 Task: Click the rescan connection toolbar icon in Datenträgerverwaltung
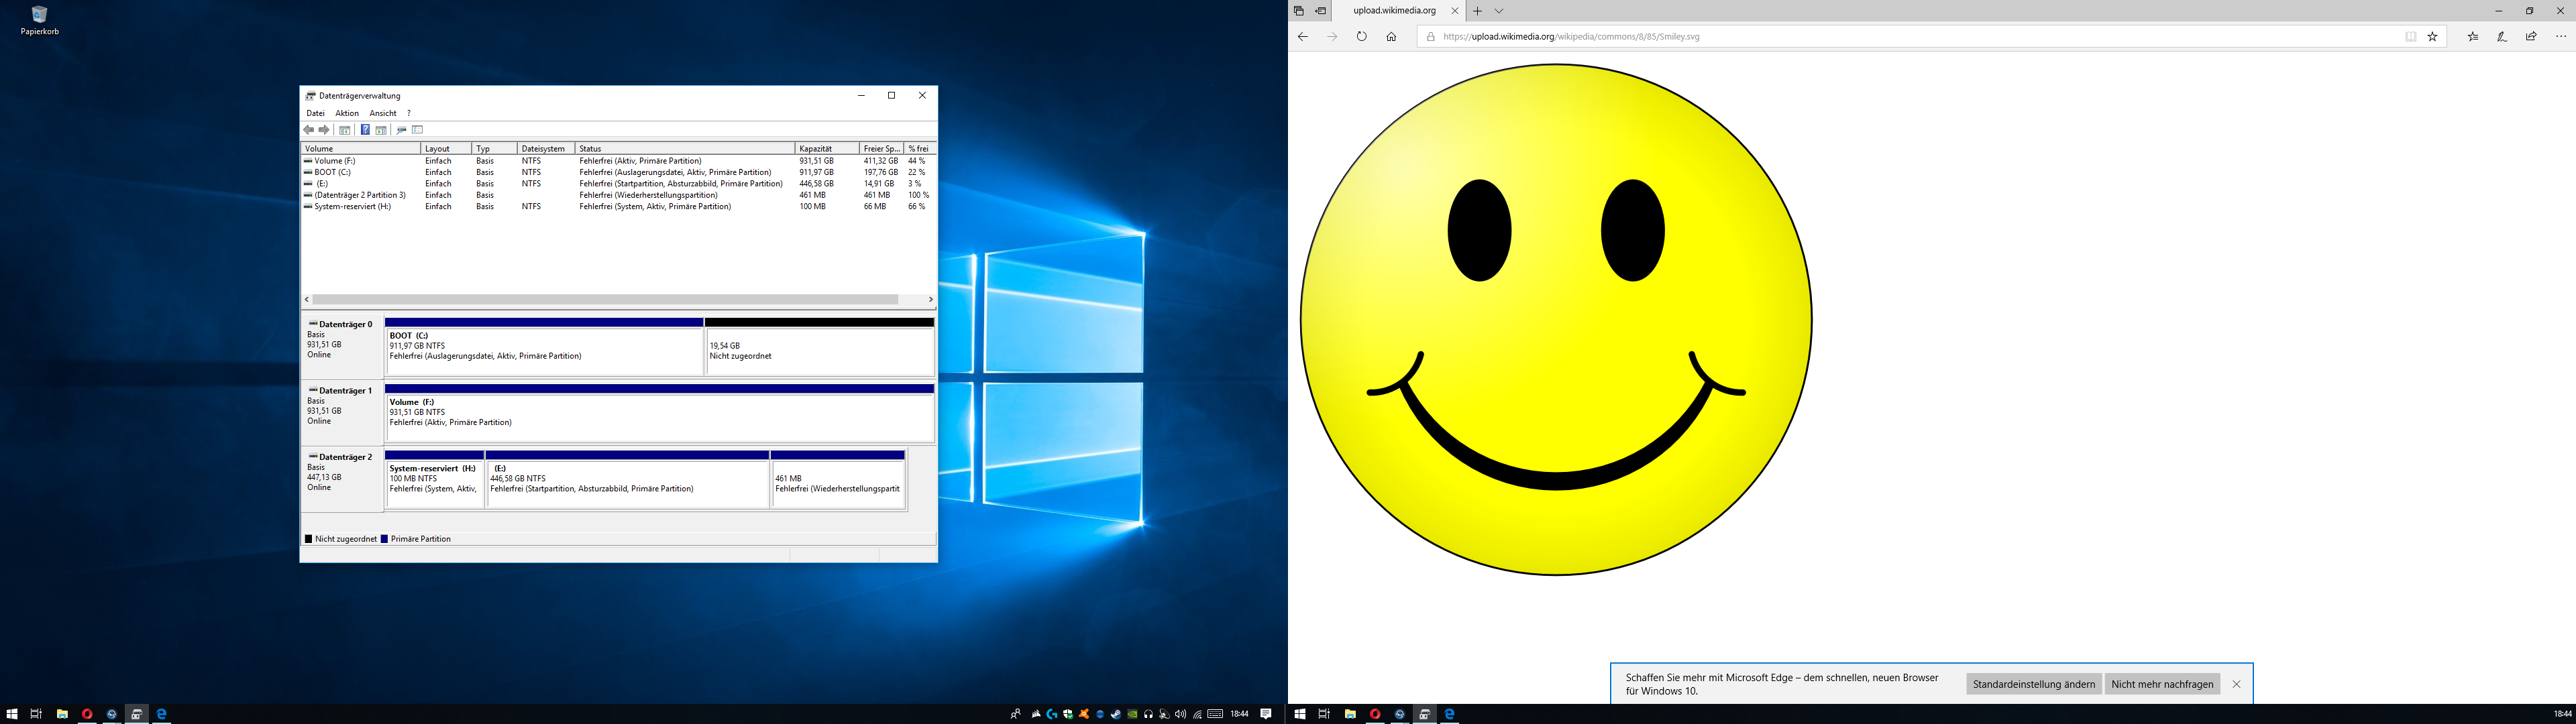[402, 130]
